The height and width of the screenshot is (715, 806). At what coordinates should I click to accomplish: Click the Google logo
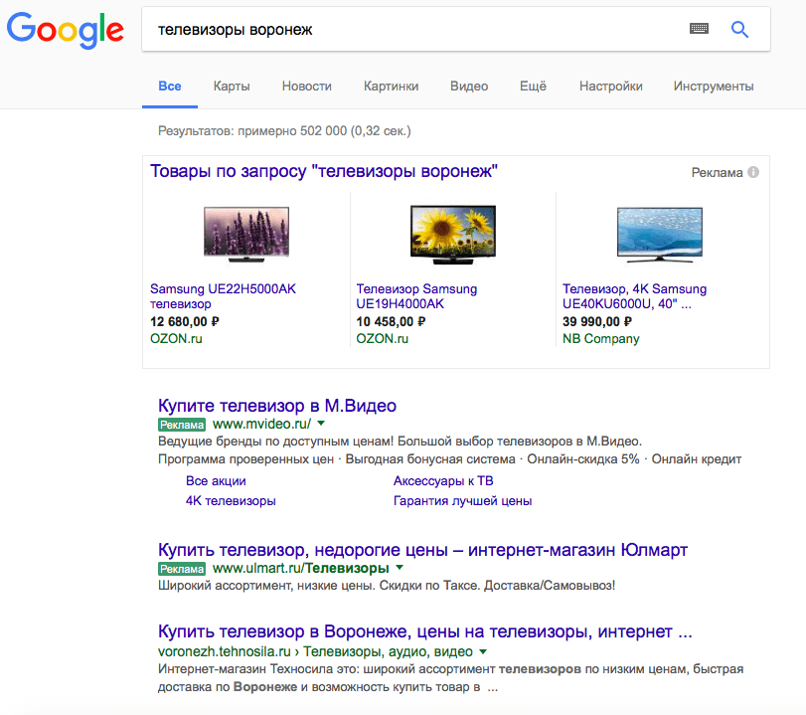pyautogui.click(x=66, y=31)
